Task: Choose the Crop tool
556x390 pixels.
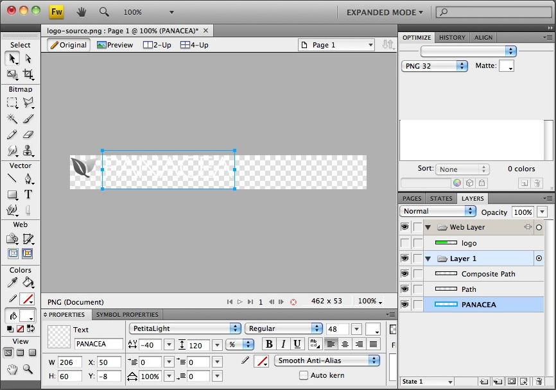Action: 28,74
